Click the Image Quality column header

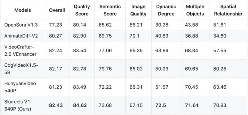coord(138,10)
